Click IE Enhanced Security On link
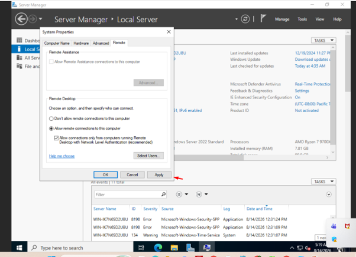The height and width of the screenshot is (257, 356). click(x=297, y=97)
